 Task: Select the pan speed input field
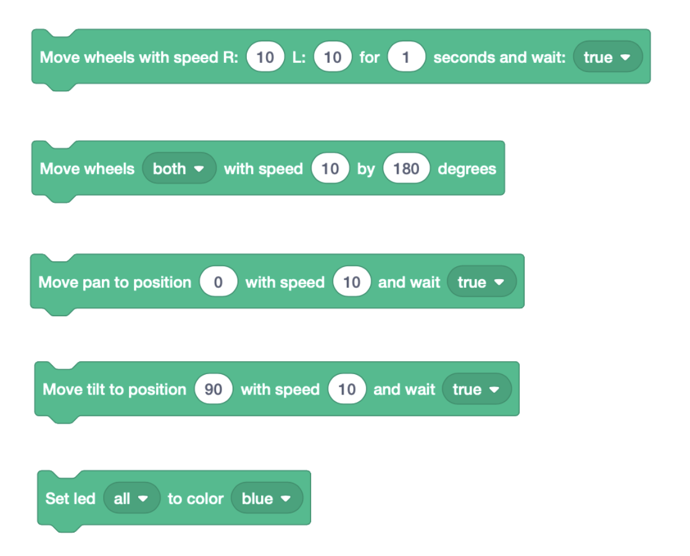351,282
